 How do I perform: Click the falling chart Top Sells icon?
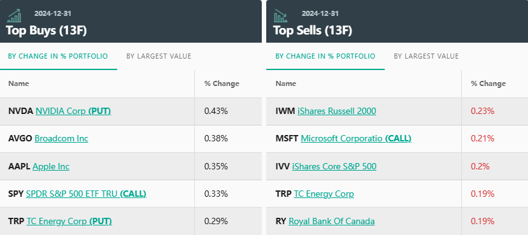280,16
